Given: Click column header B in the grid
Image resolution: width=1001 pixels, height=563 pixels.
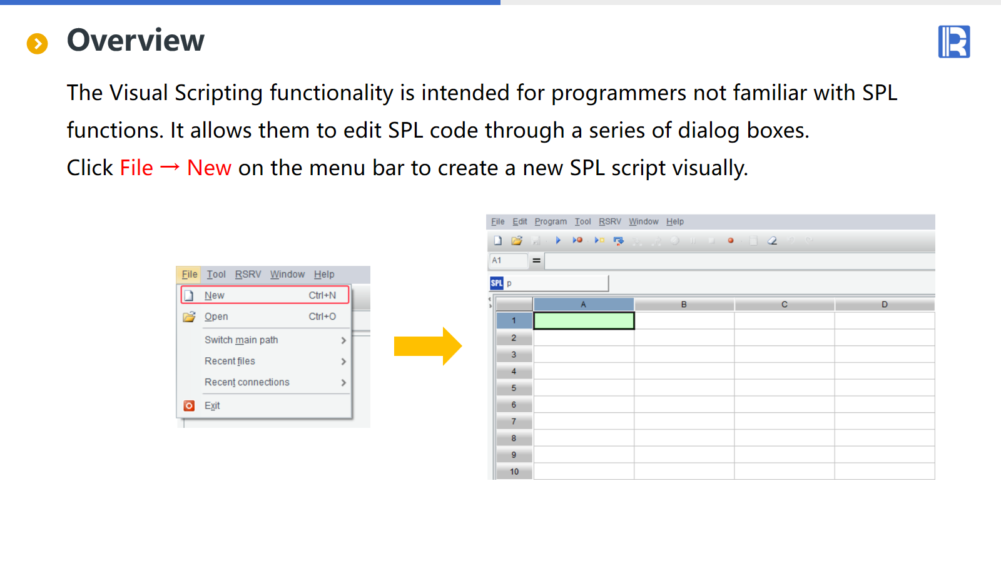Looking at the screenshot, I should (x=684, y=305).
